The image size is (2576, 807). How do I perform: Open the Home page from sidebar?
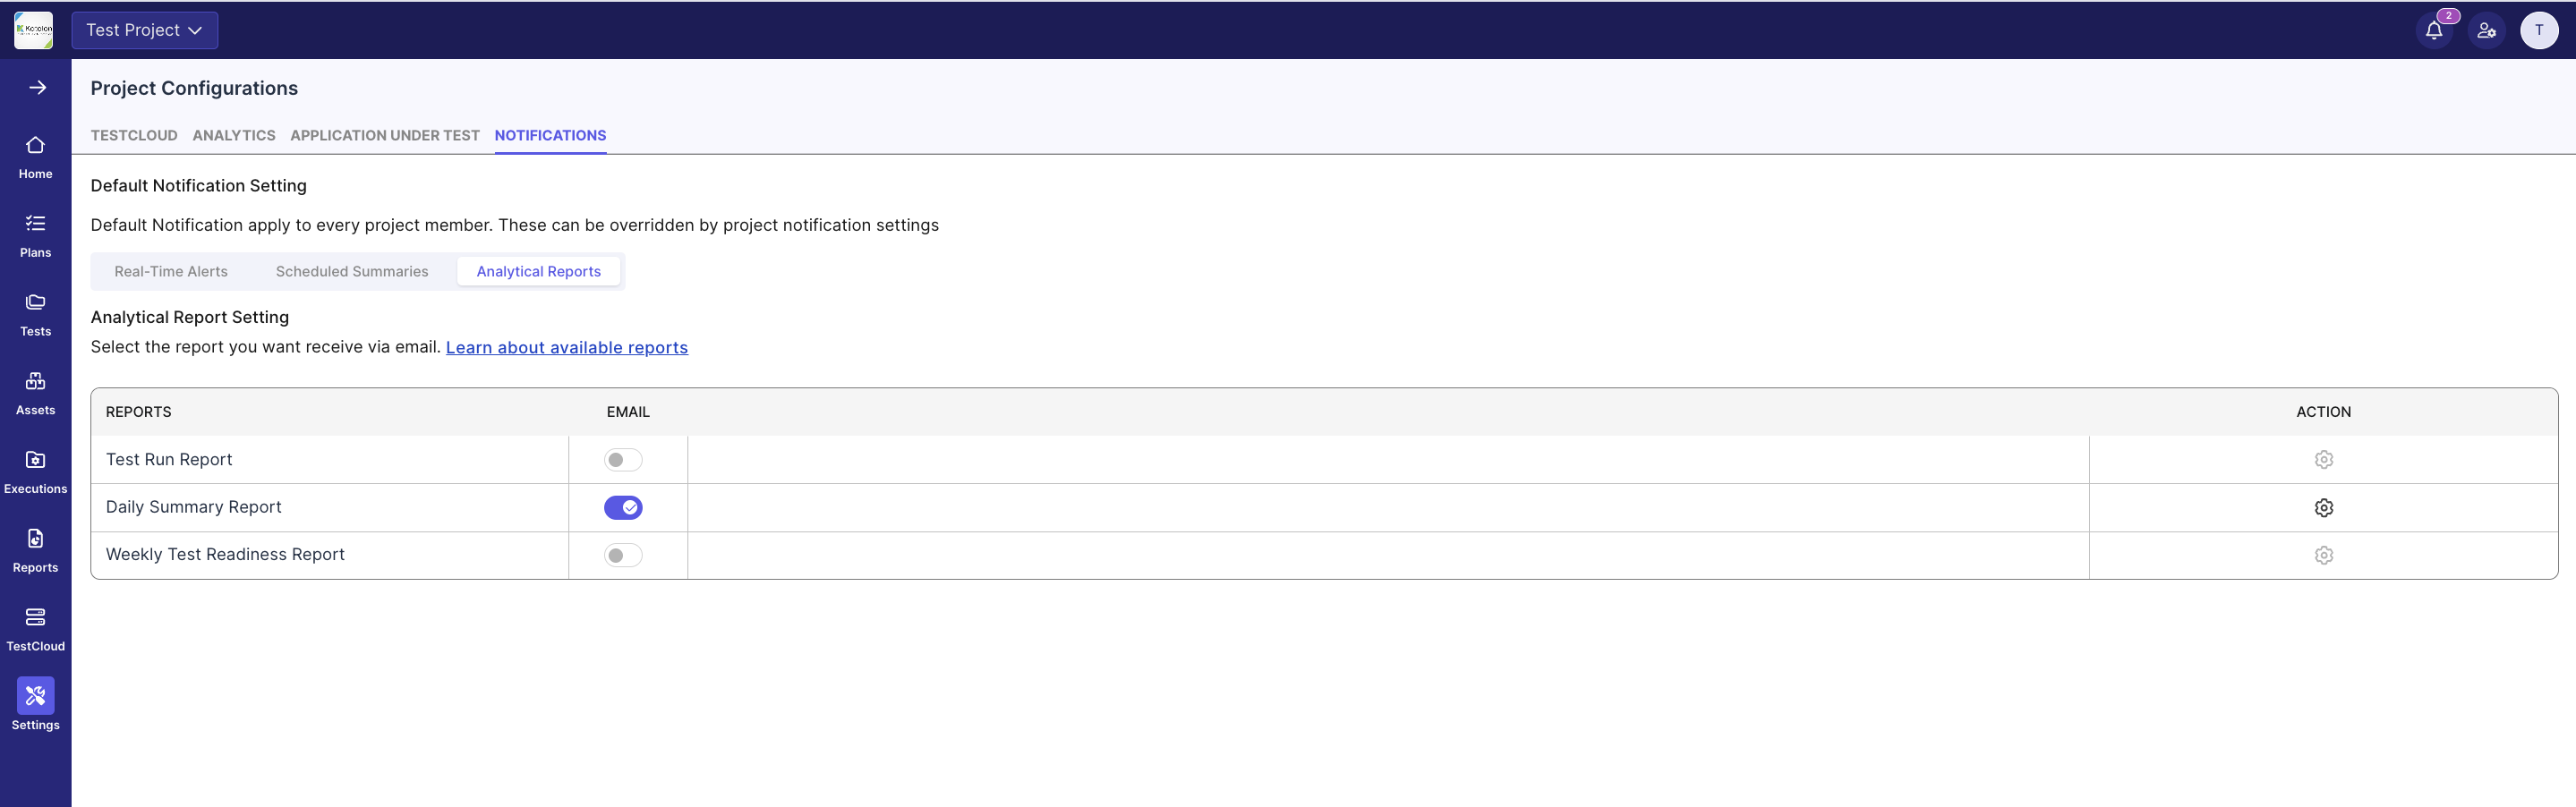coord(35,155)
